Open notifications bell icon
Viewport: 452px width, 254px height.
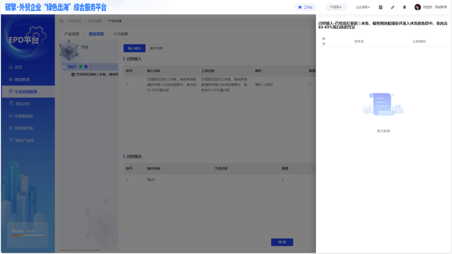pos(404,7)
